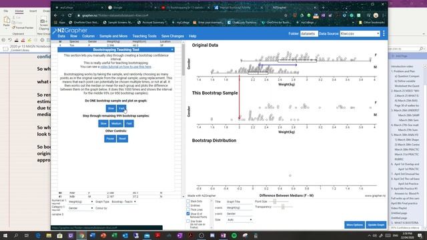The height and width of the screenshot is (240, 427).
Task: Open a new Chrome tab
Action: (323, 7)
